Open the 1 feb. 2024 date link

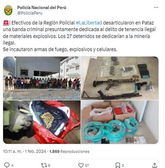(36, 151)
